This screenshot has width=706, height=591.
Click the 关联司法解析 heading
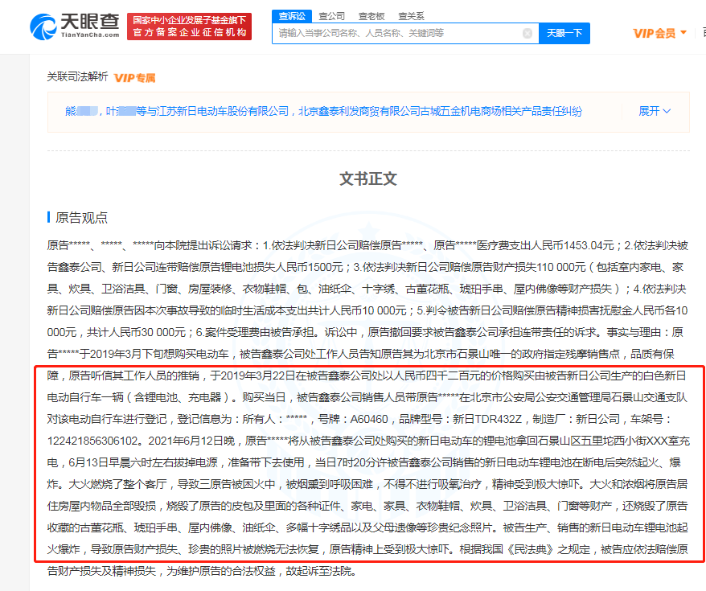coord(77,77)
